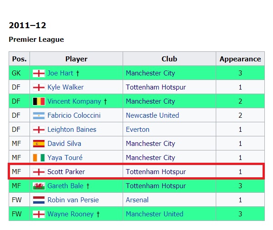
Task: Open the Newcastle United club link
Action: coord(152,115)
